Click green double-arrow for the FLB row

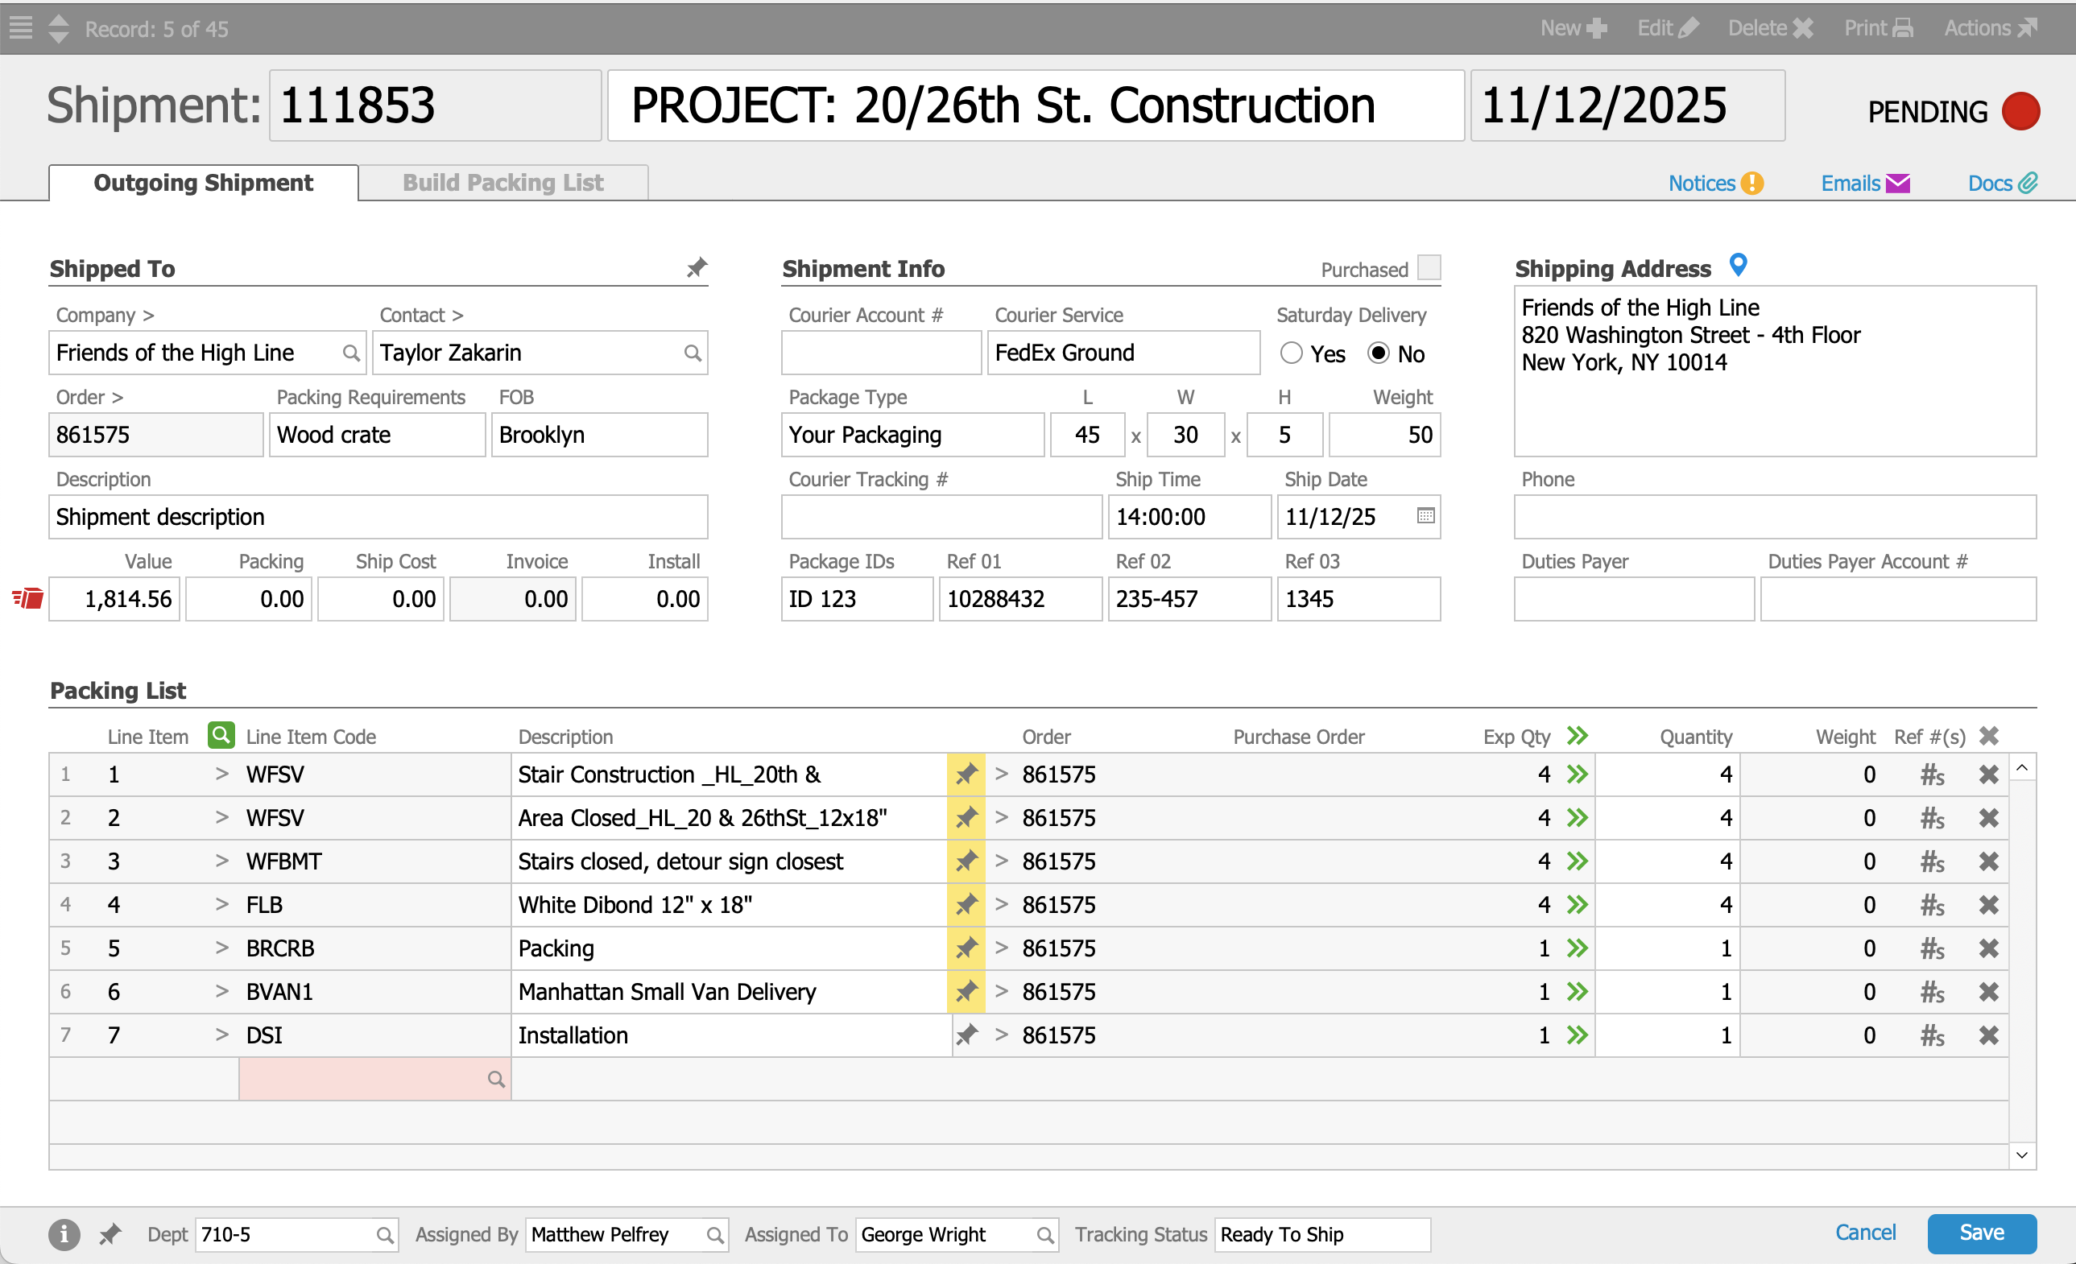(1578, 904)
